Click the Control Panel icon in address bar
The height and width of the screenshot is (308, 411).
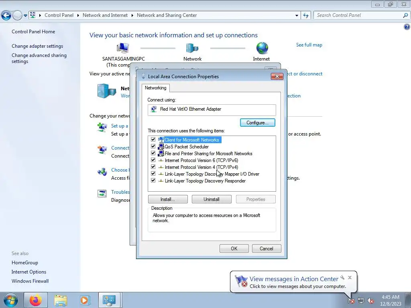(x=33, y=15)
